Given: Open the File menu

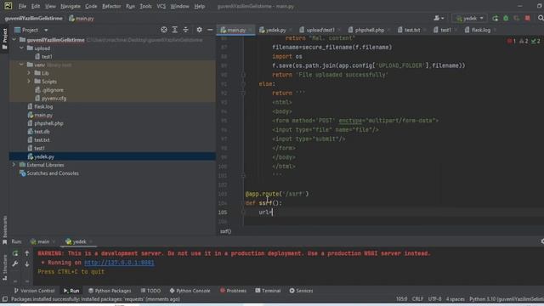Looking at the screenshot, I should tap(22, 6).
